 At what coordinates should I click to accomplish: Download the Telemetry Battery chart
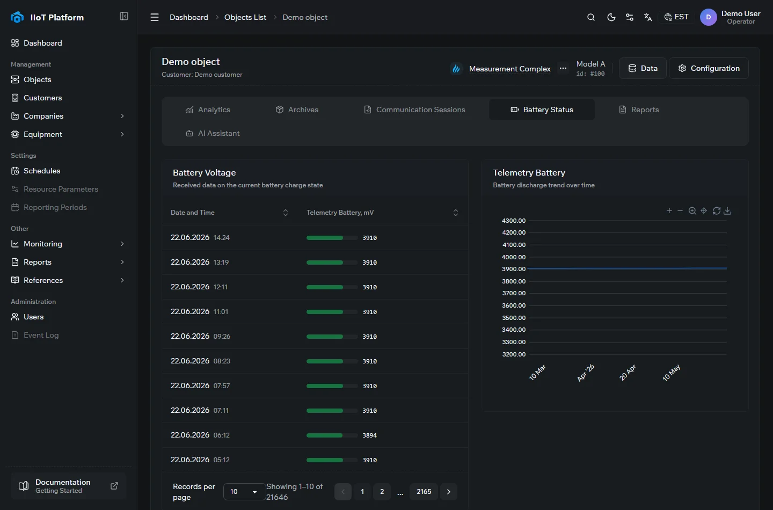727,211
